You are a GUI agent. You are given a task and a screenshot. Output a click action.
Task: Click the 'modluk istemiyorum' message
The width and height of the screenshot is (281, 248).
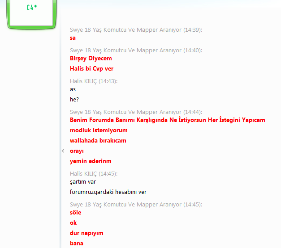click(x=99, y=130)
